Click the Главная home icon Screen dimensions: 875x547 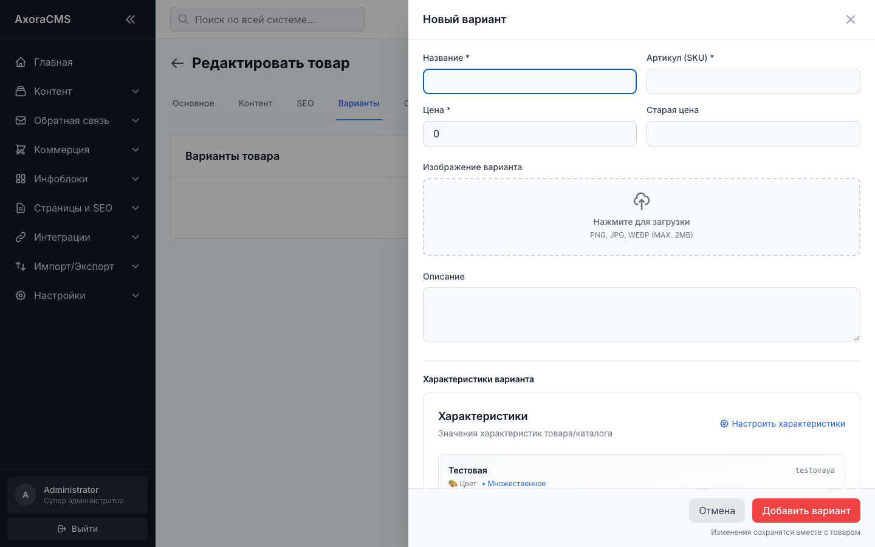pos(21,62)
